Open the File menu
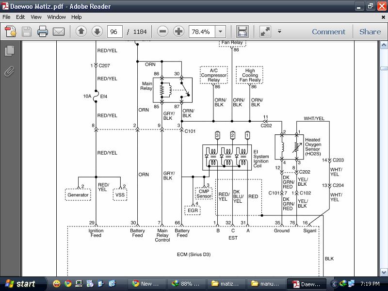Image resolution: width=388 pixels, height=291 pixels. (7, 17)
